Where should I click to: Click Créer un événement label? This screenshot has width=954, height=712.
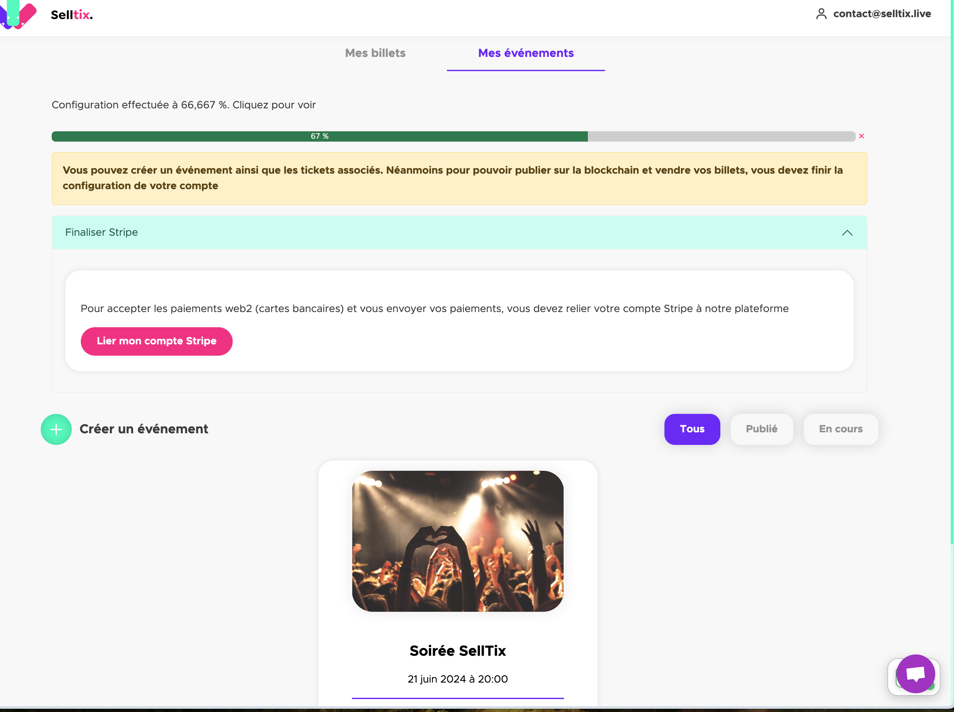(x=144, y=429)
